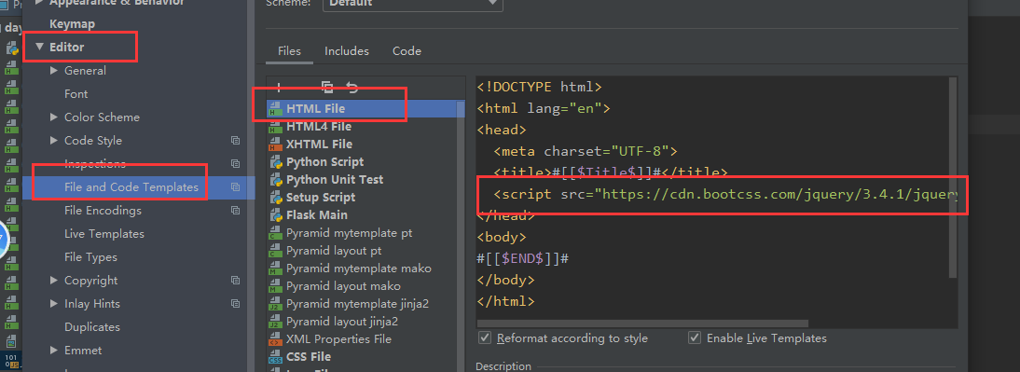Toggle Enable Live Templates checkbox

[x=695, y=338]
